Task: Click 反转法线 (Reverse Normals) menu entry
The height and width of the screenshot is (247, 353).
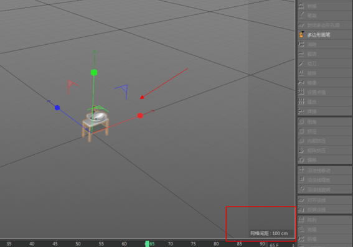Action: 324,210
